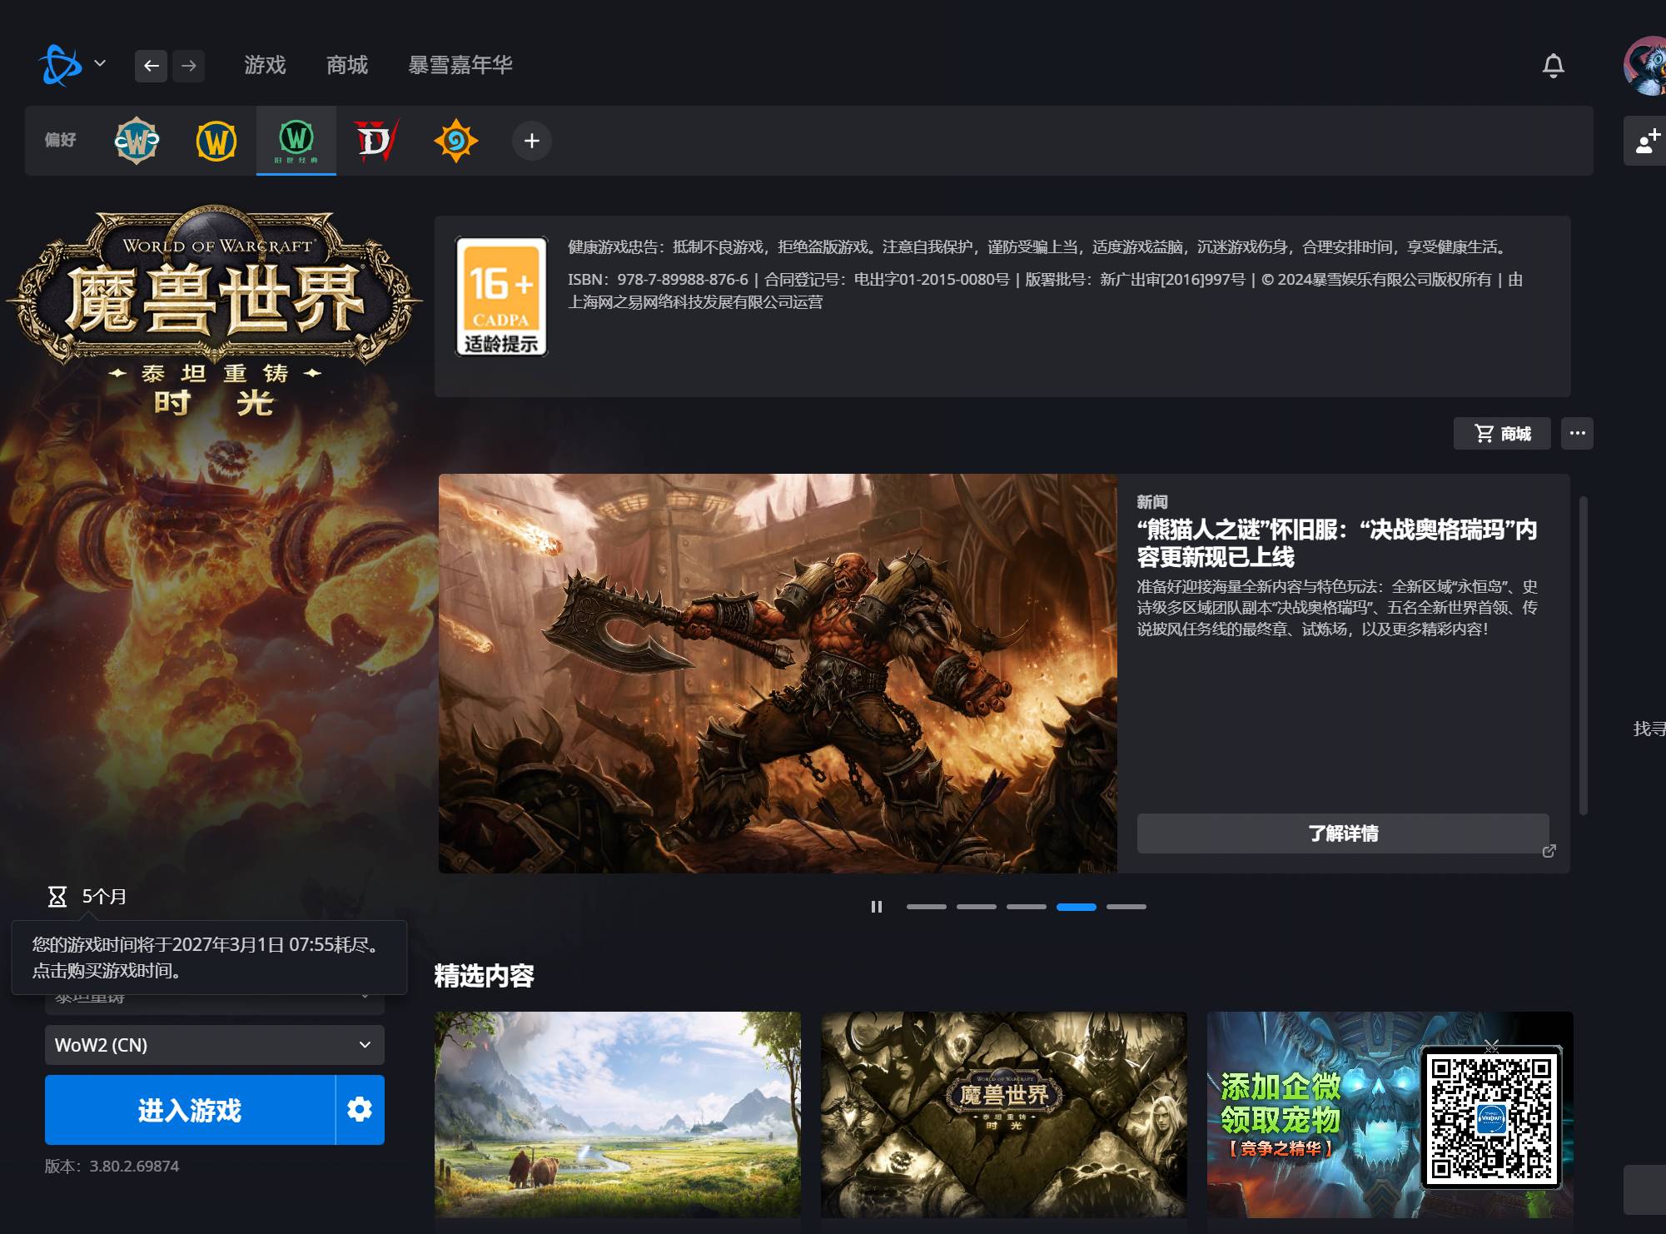Open the news banner Garrosh image
Screen dimensions: 1666x1234
pyautogui.click(x=778, y=674)
